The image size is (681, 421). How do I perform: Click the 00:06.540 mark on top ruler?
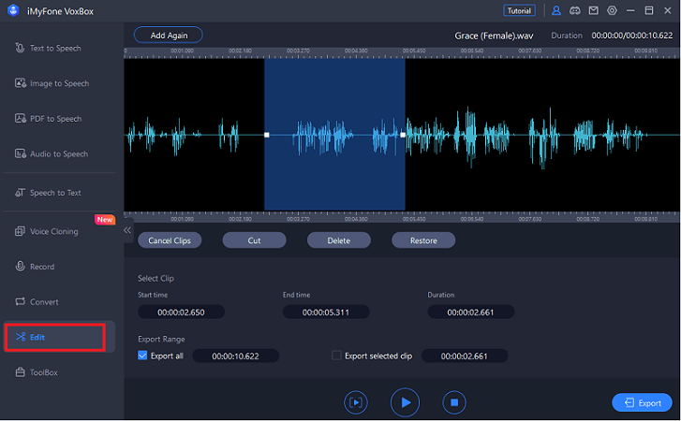click(472, 51)
